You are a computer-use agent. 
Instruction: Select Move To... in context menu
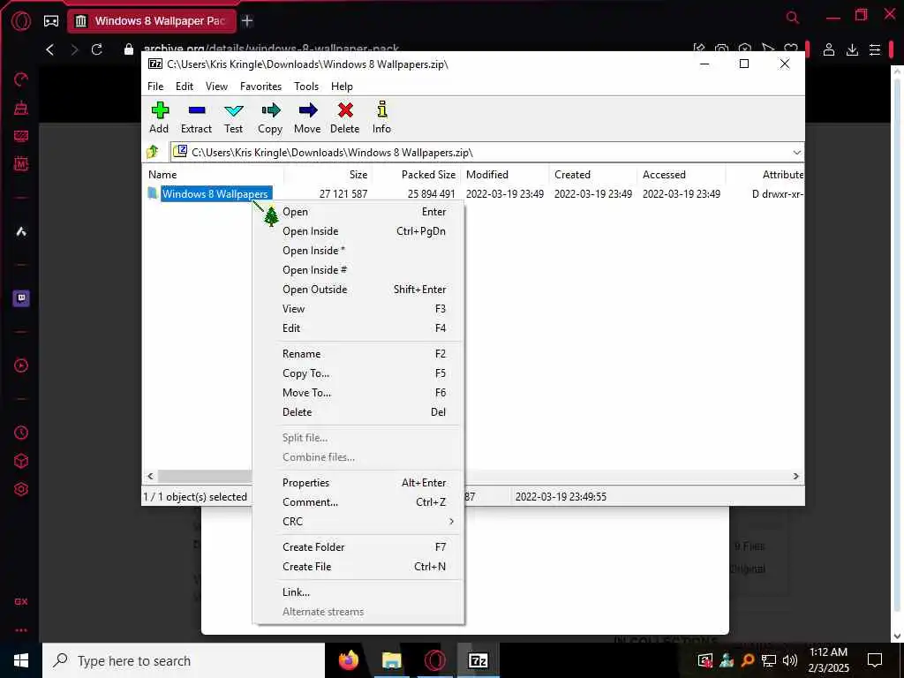point(358,393)
